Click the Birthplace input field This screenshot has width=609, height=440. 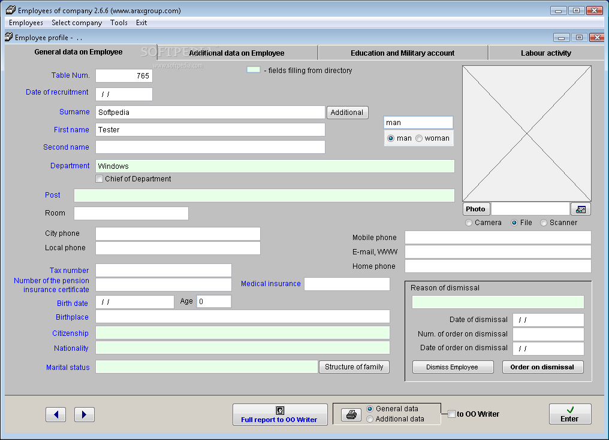click(243, 316)
